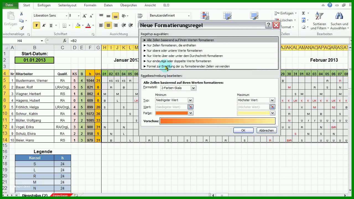
Task: Open the font size dropdown
Action: [x=79, y=16]
